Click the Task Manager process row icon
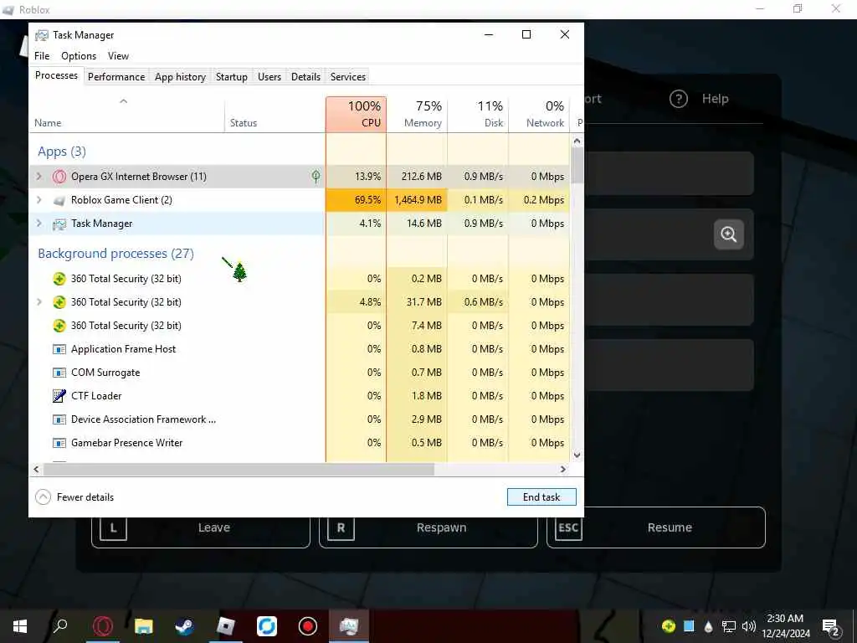This screenshot has height=643, width=857. tap(59, 224)
